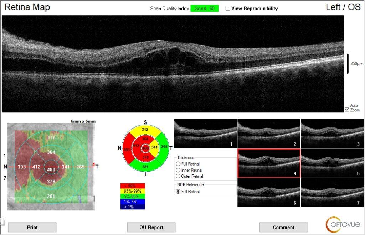Select the Inner Retinal thickness option
Screen dimensions: 365x235
178,170
